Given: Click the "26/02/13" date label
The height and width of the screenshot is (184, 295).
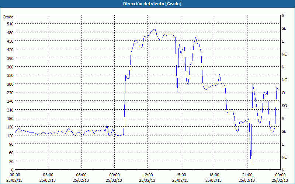Looking at the screenshot, I should pyautogui.click(x=280, y=180).
